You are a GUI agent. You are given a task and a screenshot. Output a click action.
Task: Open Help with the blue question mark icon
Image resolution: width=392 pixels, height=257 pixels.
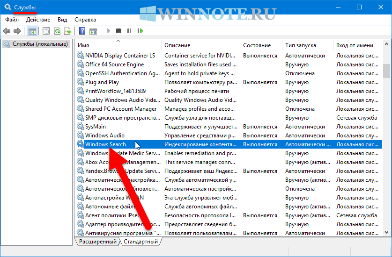[82, 31]
